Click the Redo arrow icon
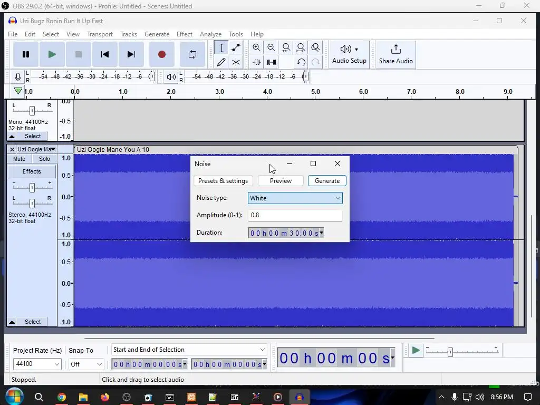This screenshot has height=405, width=540. pos(315,62)
